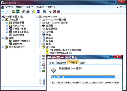This screenshot has height=91, width=127.
Task: Click the 电池 device icon
Action: click(44, 35)
